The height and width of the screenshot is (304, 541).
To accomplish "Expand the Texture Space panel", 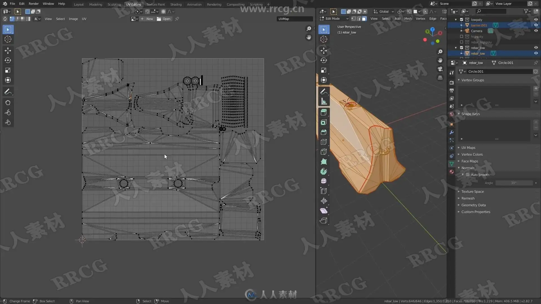I will (472, 192).
